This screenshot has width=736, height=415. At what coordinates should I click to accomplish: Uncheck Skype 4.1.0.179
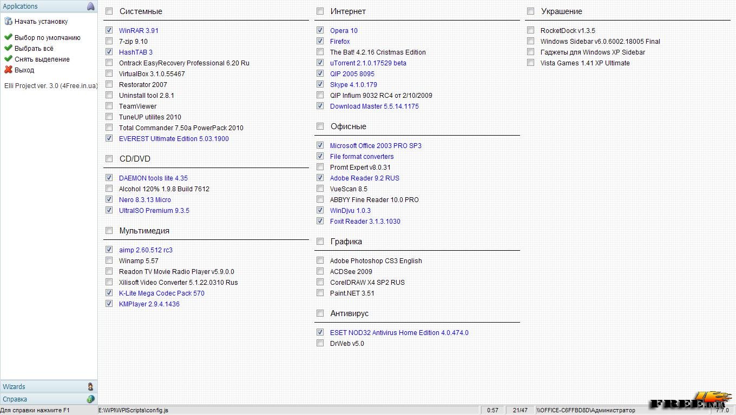tap(320, 84)
